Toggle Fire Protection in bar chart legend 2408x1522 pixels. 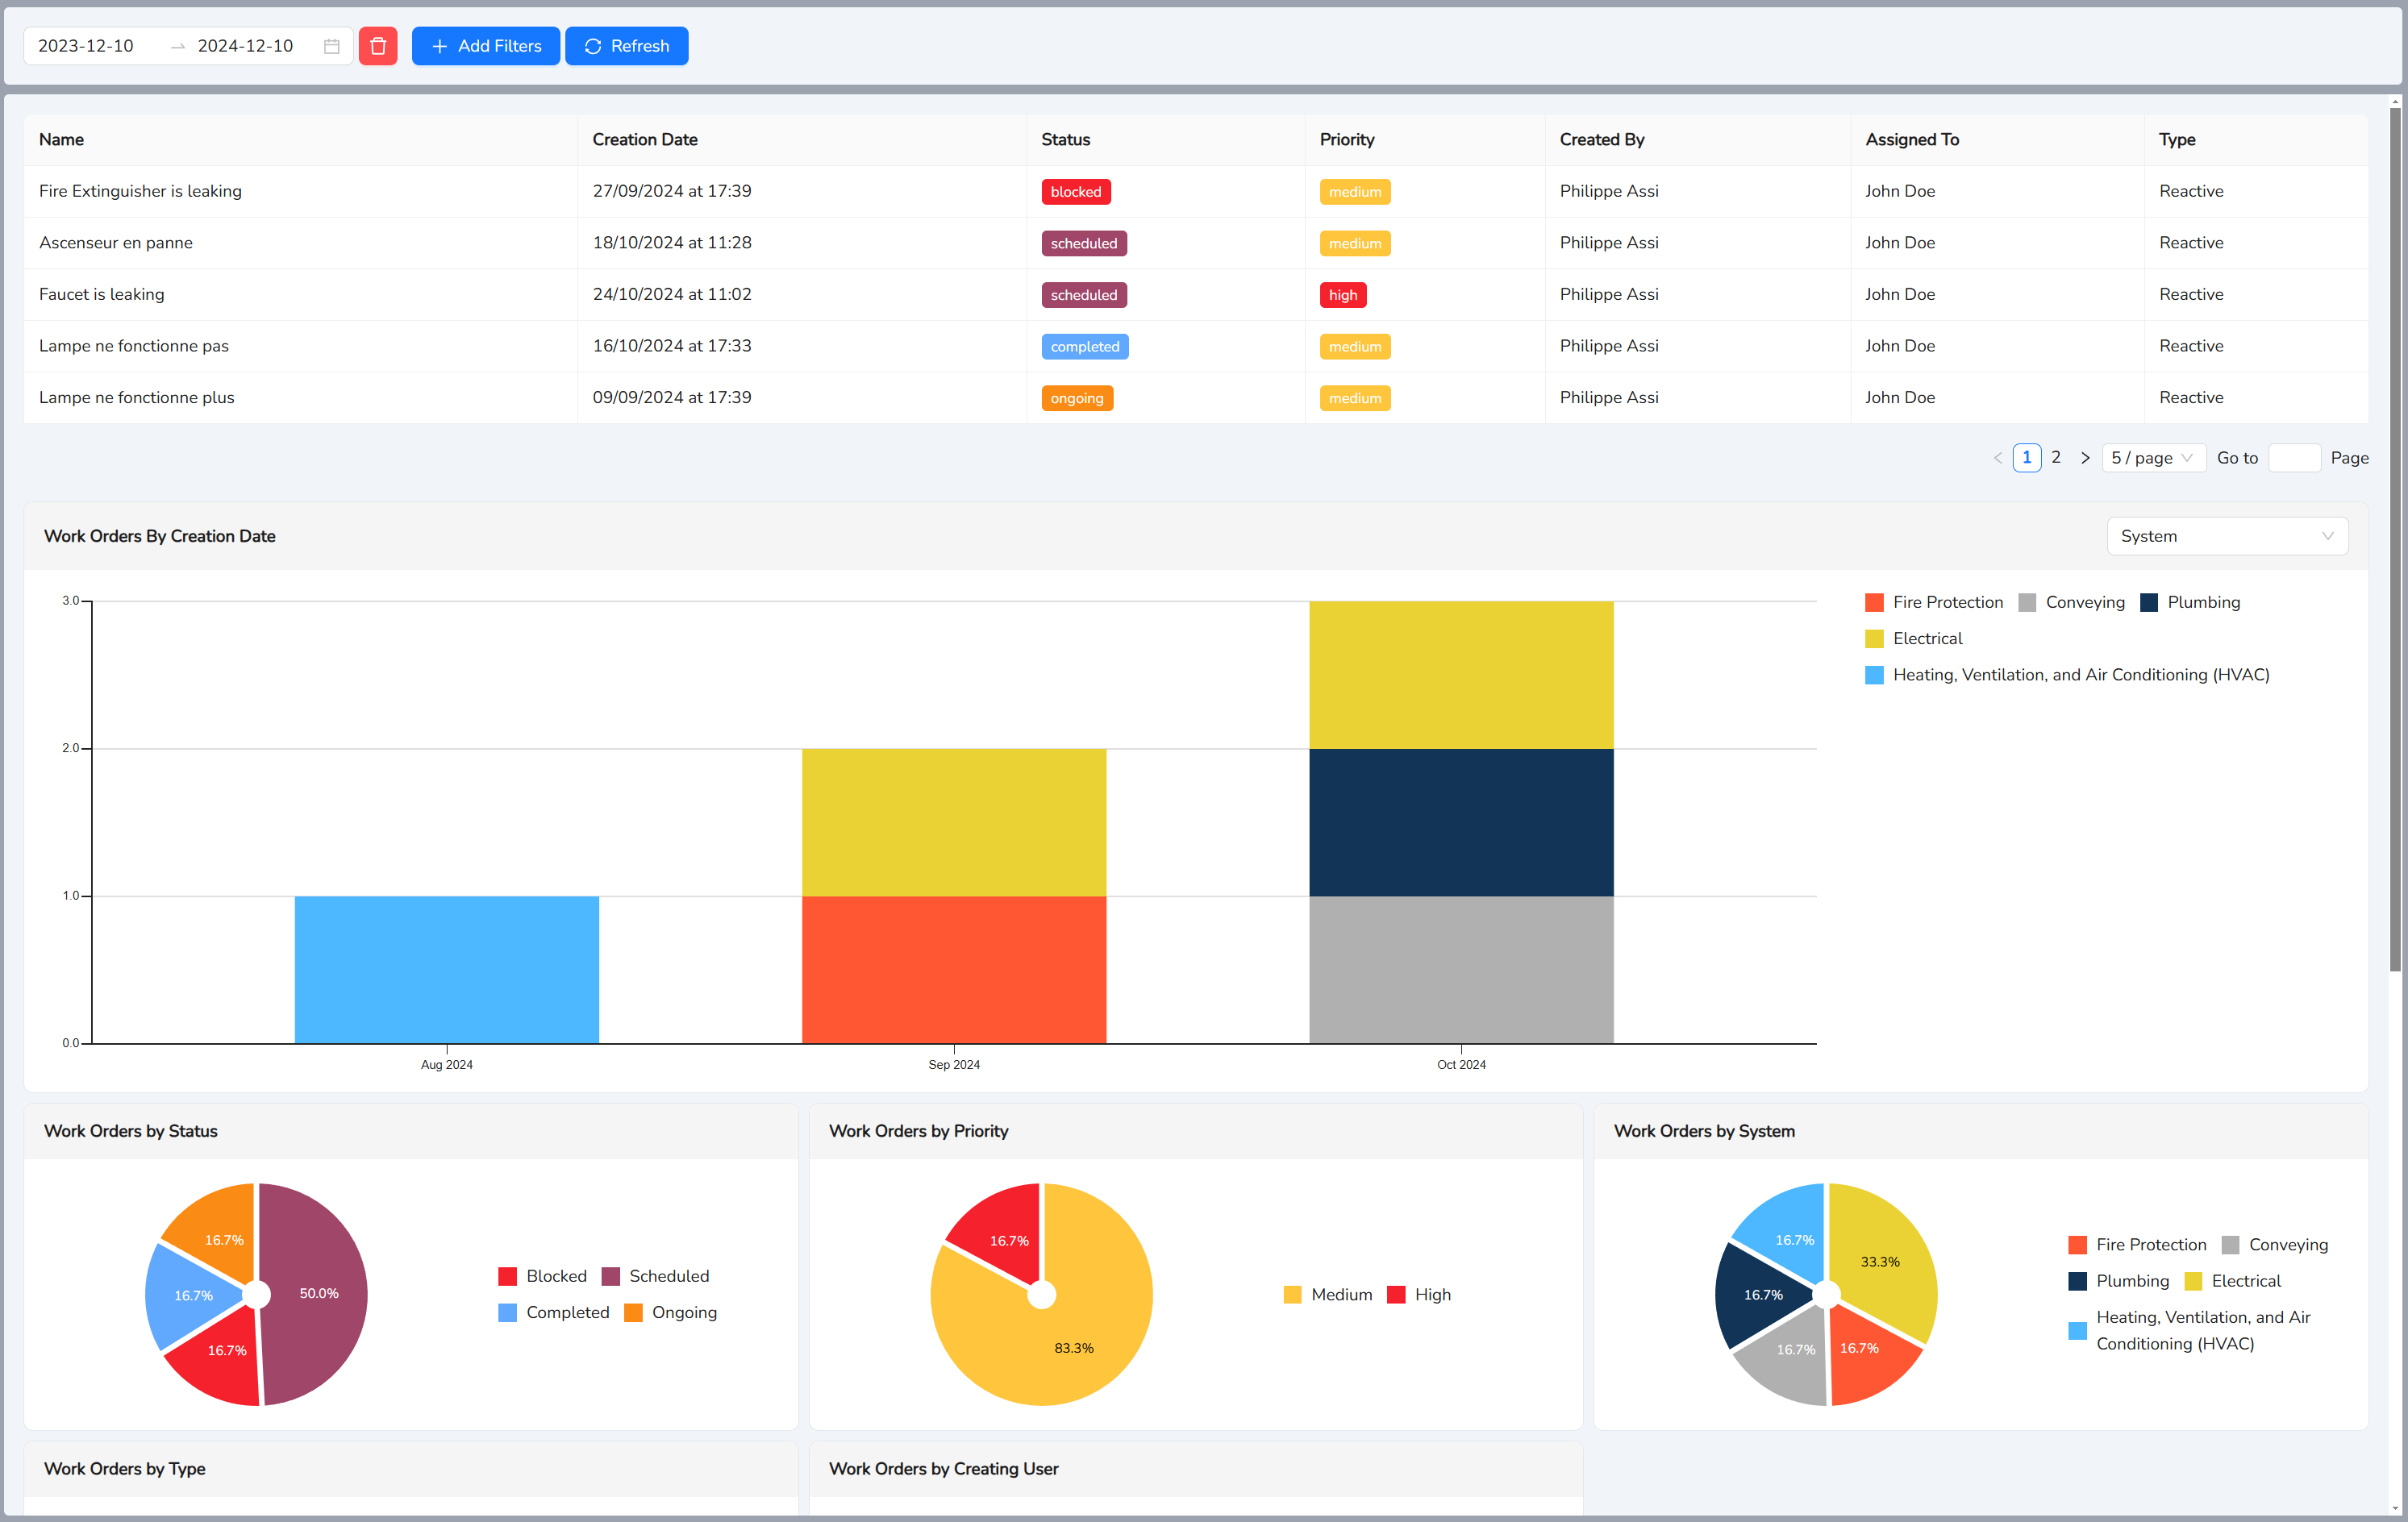[x=1934, y=603]
